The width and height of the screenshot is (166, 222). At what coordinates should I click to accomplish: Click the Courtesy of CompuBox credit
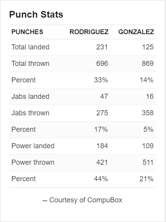click(x=82, y=200)
